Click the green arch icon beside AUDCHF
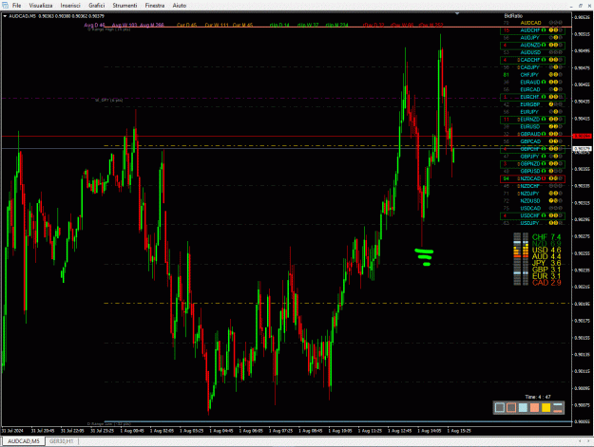Viewport: 594px width, 447px height. [544, 30]
